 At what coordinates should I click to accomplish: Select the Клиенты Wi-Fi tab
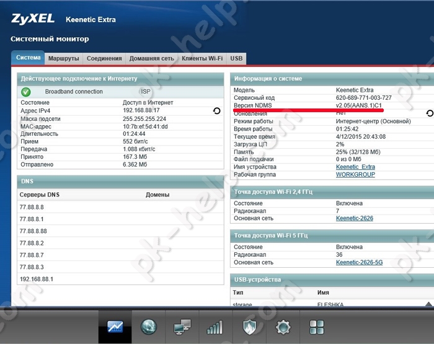(202, 58)
